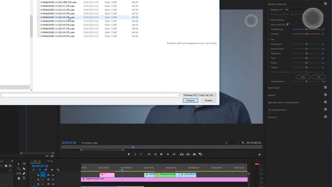This screenshot has width=332, height=187.
Task: Pick white balance with the eyedropper
Action: pyautogui.click(x=287, y=24)
